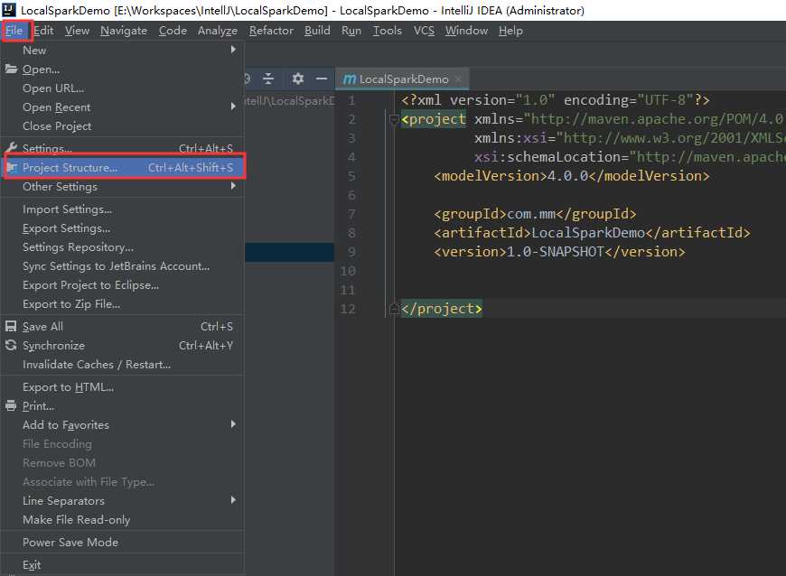
Task: Open Settings Repository...
Action: pos(122,247)
